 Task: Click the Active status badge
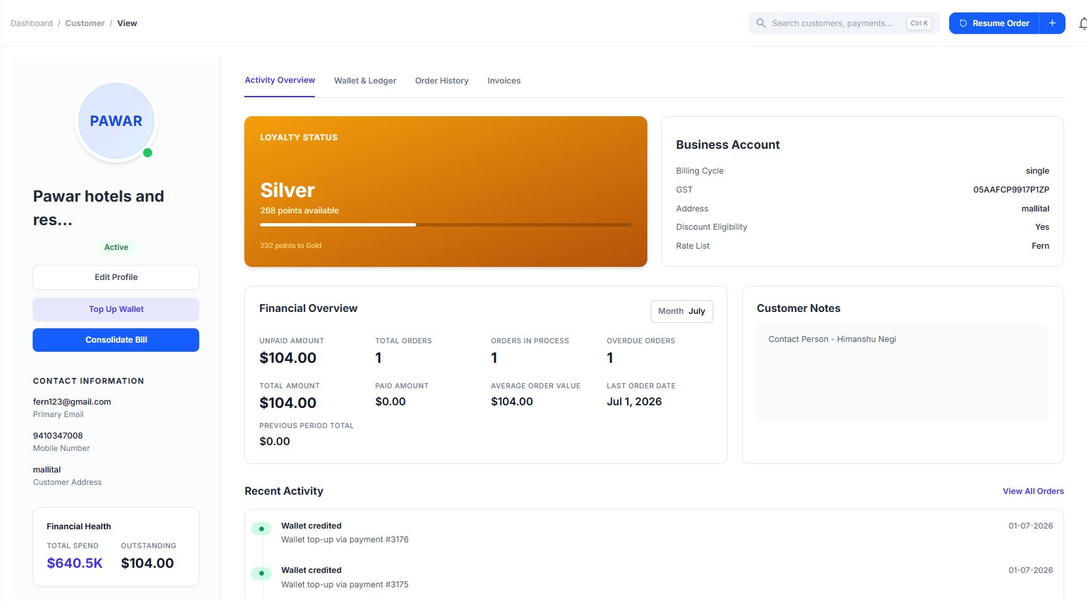[x=116, y=247]
